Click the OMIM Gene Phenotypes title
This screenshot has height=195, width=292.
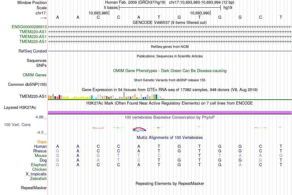(x=170, y=71)
